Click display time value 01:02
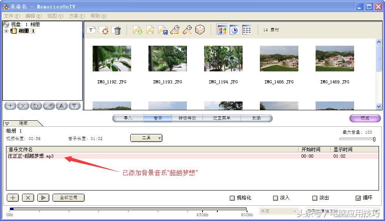 click(339, 156)
